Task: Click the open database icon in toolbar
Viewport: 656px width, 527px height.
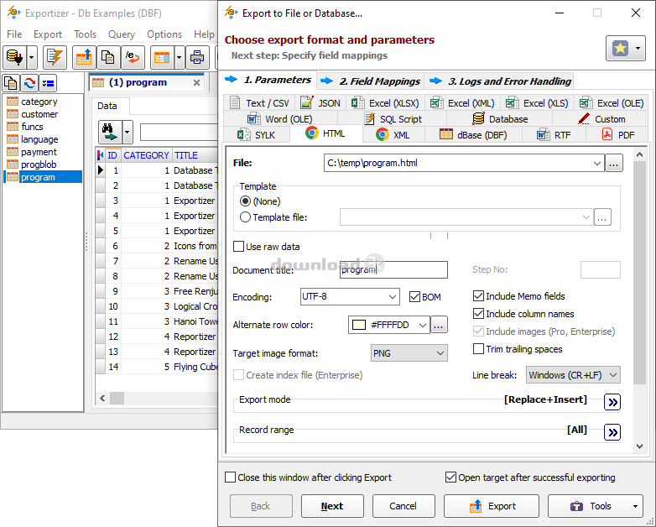Action: point(14,57)
